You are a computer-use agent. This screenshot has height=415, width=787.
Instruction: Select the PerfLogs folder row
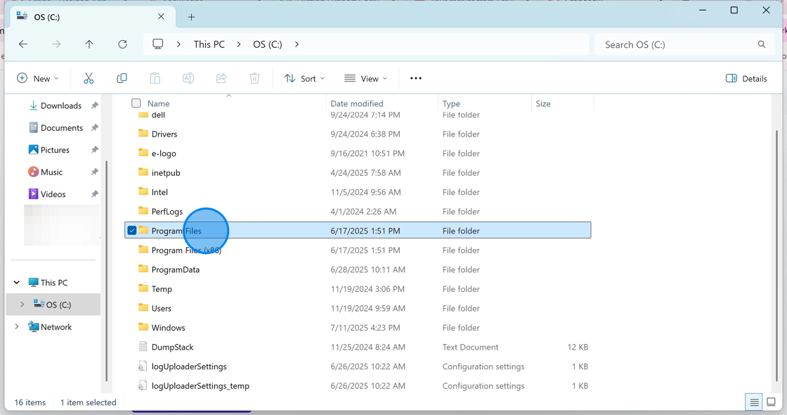click(358, 211)
